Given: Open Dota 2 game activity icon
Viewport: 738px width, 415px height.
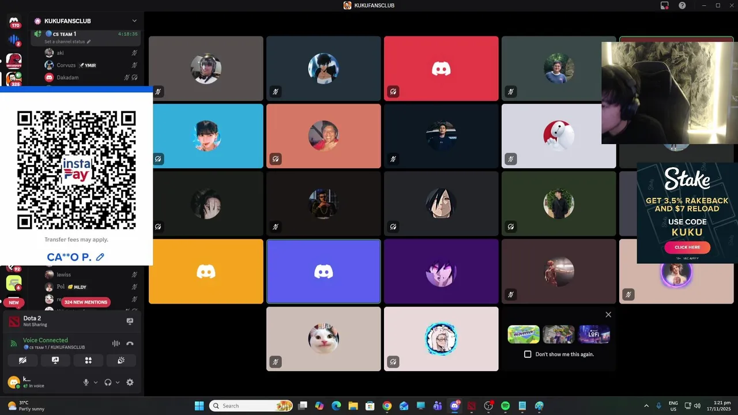Looking at the screenshot, I should [14, 321].
